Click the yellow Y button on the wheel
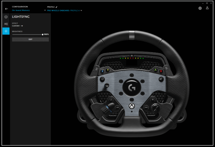215x147 pixels. 108,70
